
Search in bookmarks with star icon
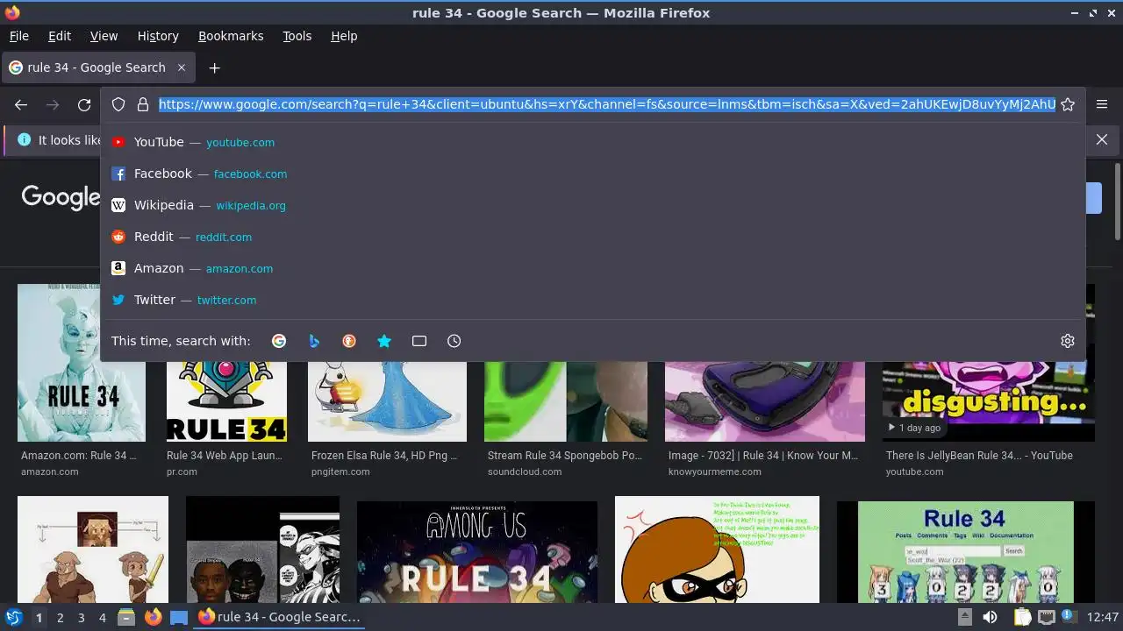(x=384, y=341)
